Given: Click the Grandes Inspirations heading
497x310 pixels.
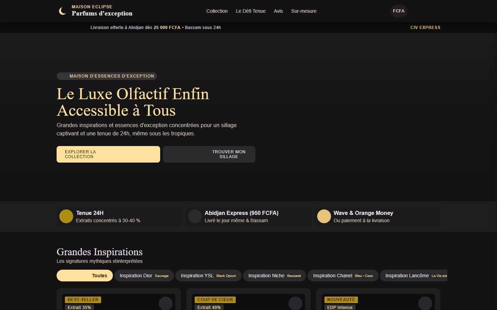Looking at the screenshot, I should point(99,252).
